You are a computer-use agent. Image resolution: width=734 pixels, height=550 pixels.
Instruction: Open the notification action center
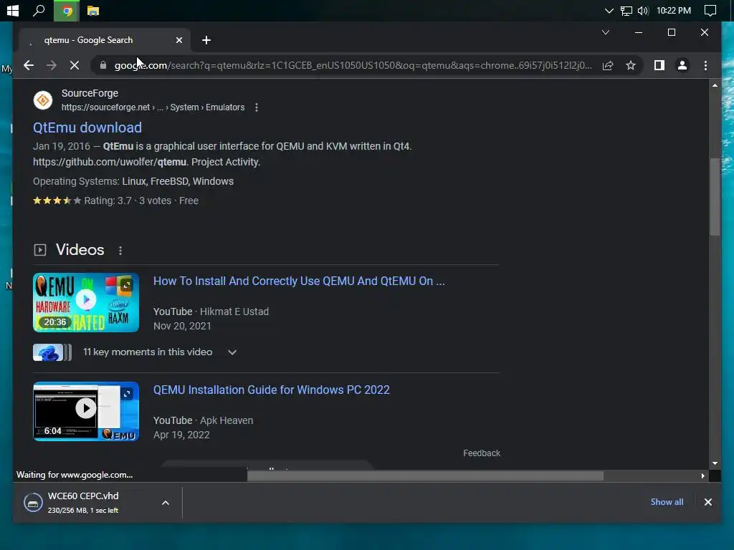[710, 10]
